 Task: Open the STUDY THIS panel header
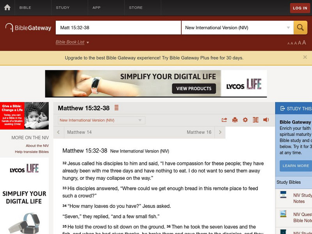[294, 108]
